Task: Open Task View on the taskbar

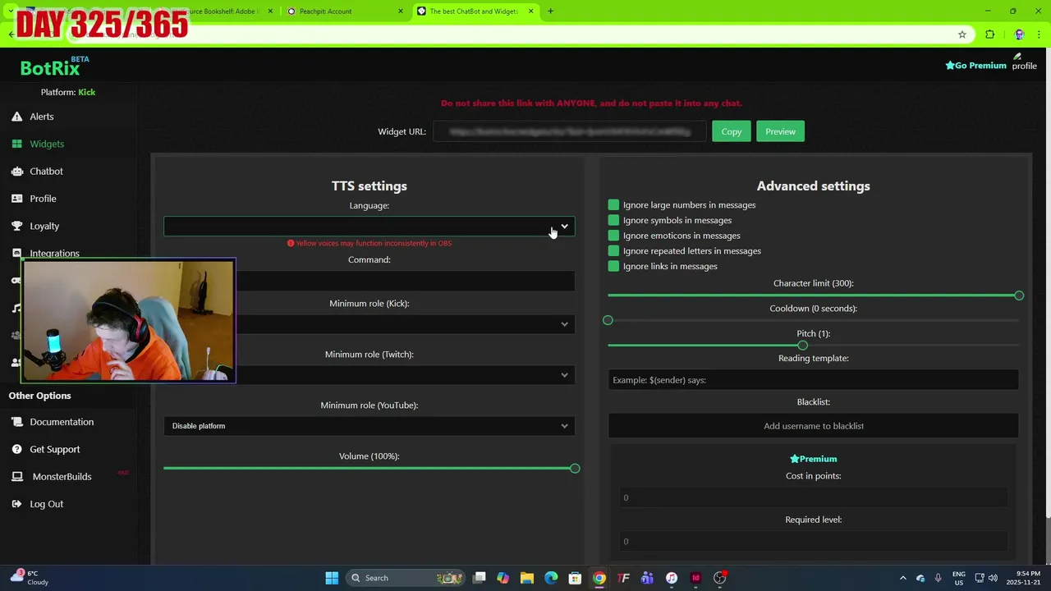Action: tap(480, 578)
